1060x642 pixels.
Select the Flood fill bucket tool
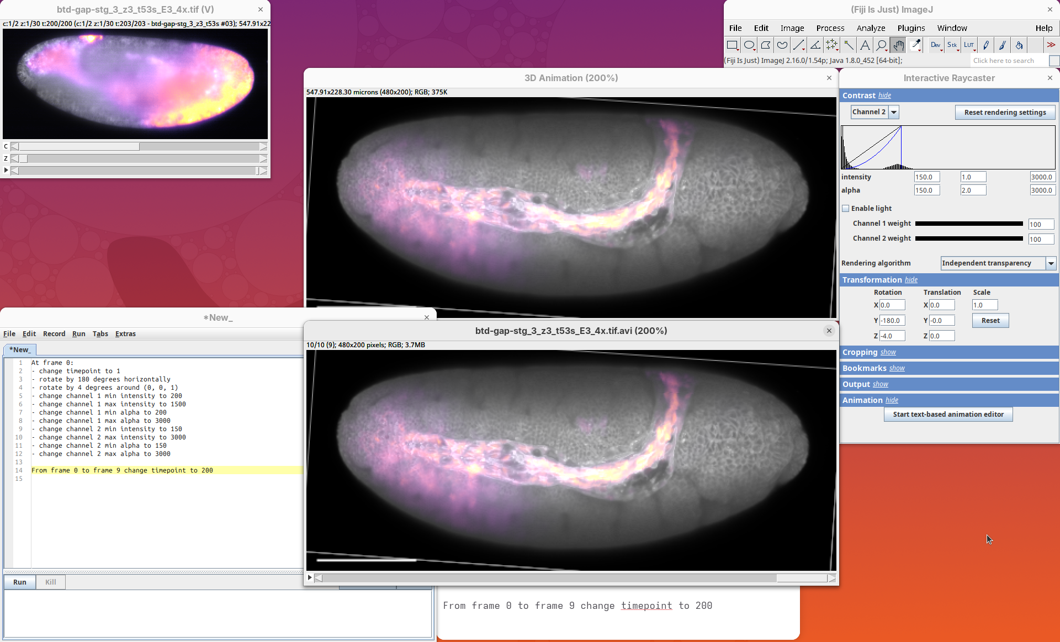pos(1019,45)
